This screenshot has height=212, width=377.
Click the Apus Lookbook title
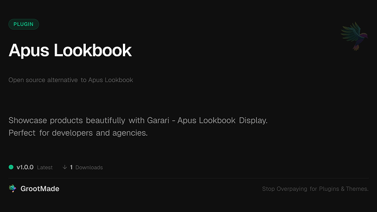tap(70, 50)
